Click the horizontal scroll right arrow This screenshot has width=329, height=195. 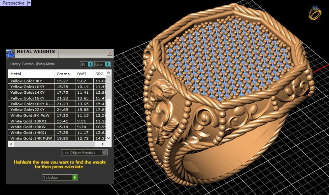tap(102, 144)
